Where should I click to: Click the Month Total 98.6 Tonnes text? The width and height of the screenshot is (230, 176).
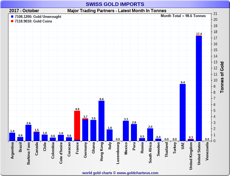click(183, 16)
